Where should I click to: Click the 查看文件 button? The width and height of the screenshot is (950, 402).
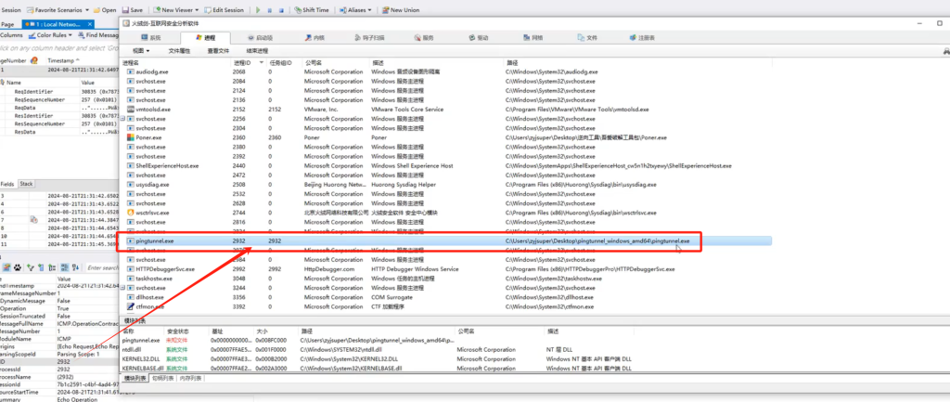[x=218, y=51]
